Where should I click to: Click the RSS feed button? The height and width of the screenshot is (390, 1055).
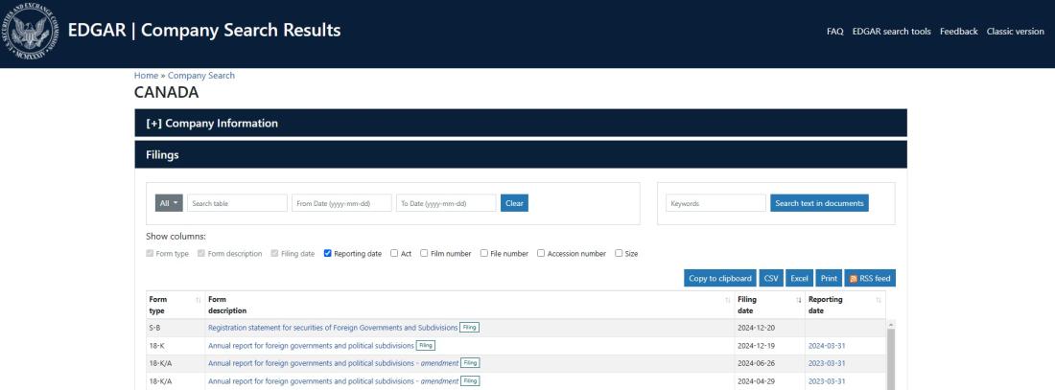870,279
